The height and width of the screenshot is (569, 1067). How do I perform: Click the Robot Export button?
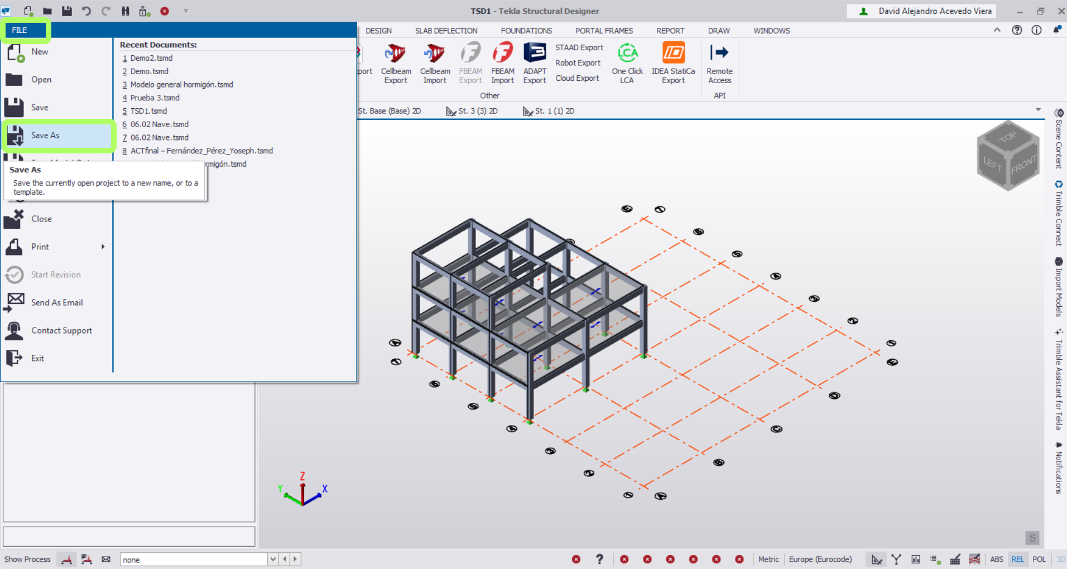pos(578,63)
